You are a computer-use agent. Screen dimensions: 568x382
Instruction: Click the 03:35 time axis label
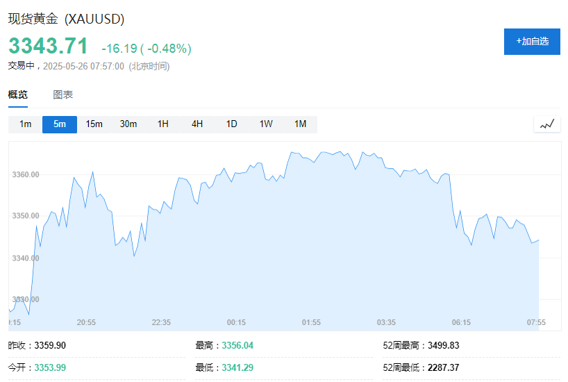386,322
